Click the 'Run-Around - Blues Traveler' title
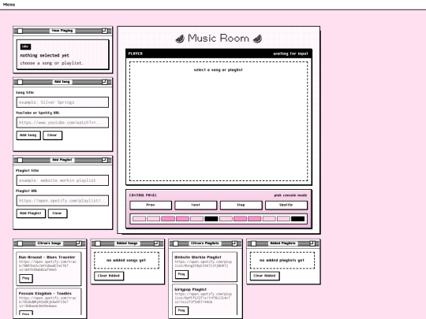 tap(47, 257)
